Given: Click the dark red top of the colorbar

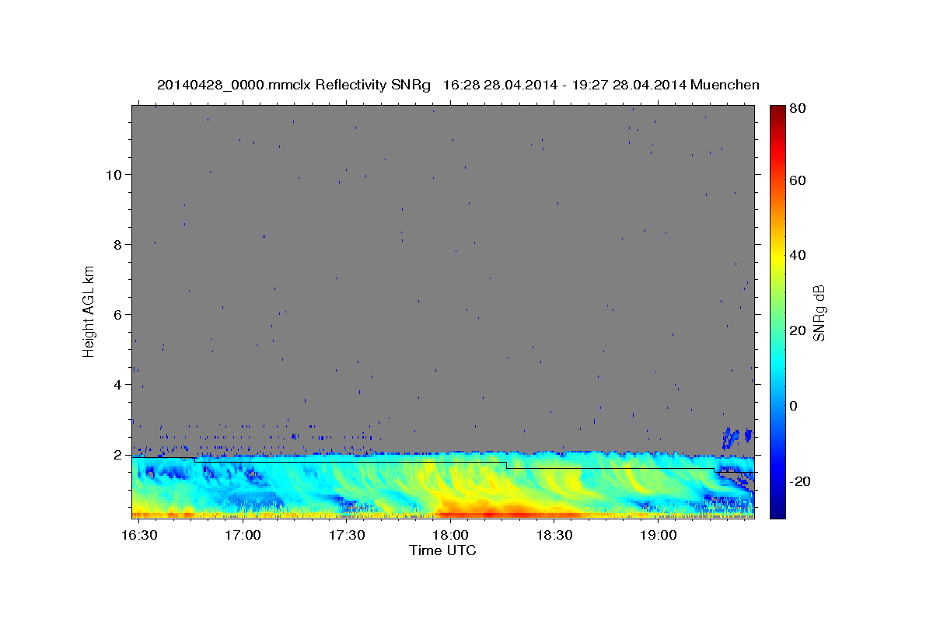Looking at the screenshot, I should [x=777, y=110].
